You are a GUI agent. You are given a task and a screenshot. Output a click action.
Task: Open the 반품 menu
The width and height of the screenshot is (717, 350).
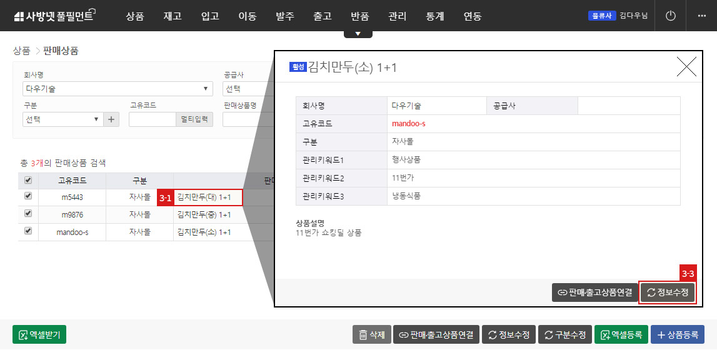point(360,16)
